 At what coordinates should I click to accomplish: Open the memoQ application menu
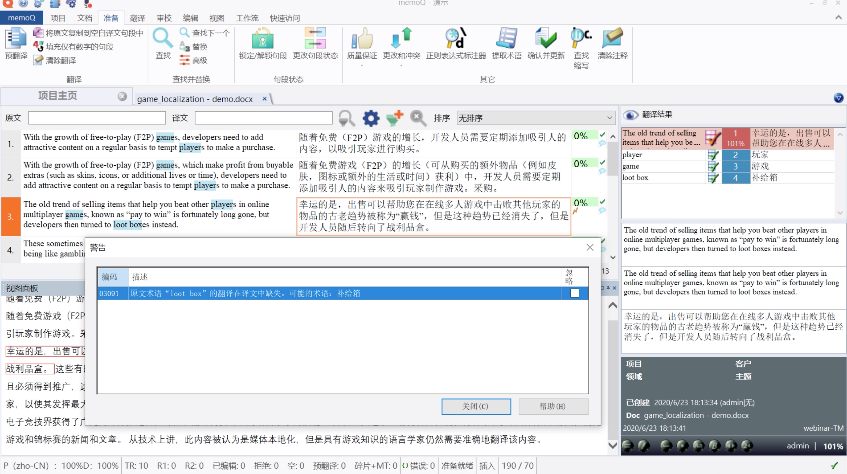(22, 18)
